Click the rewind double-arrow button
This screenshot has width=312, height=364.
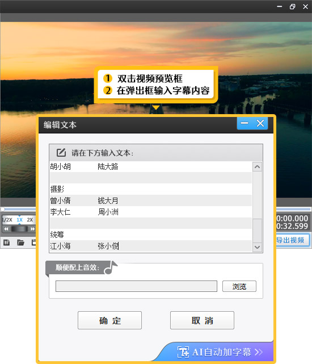click(x=6, y=229)
